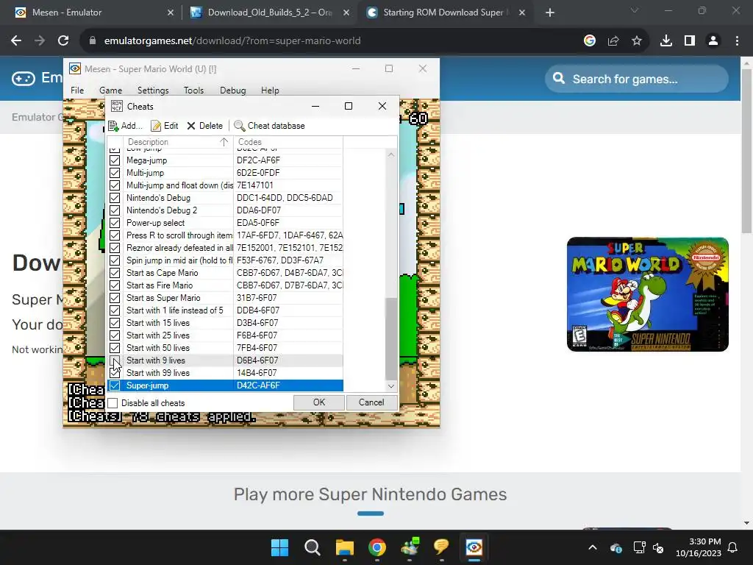Click the Delete cheat X icon
The image size is (753, 565).
click(191, 126)
